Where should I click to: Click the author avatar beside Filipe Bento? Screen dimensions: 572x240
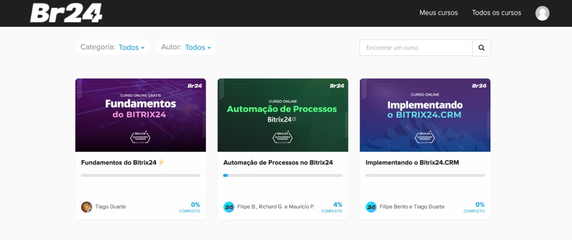371,207
